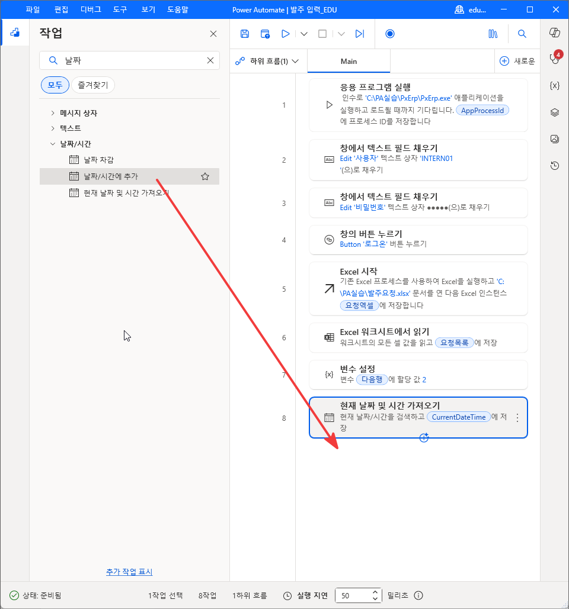569x609 pixels.
Task: Click the AppProcessId variable chip
Action: tap(482, 110)
